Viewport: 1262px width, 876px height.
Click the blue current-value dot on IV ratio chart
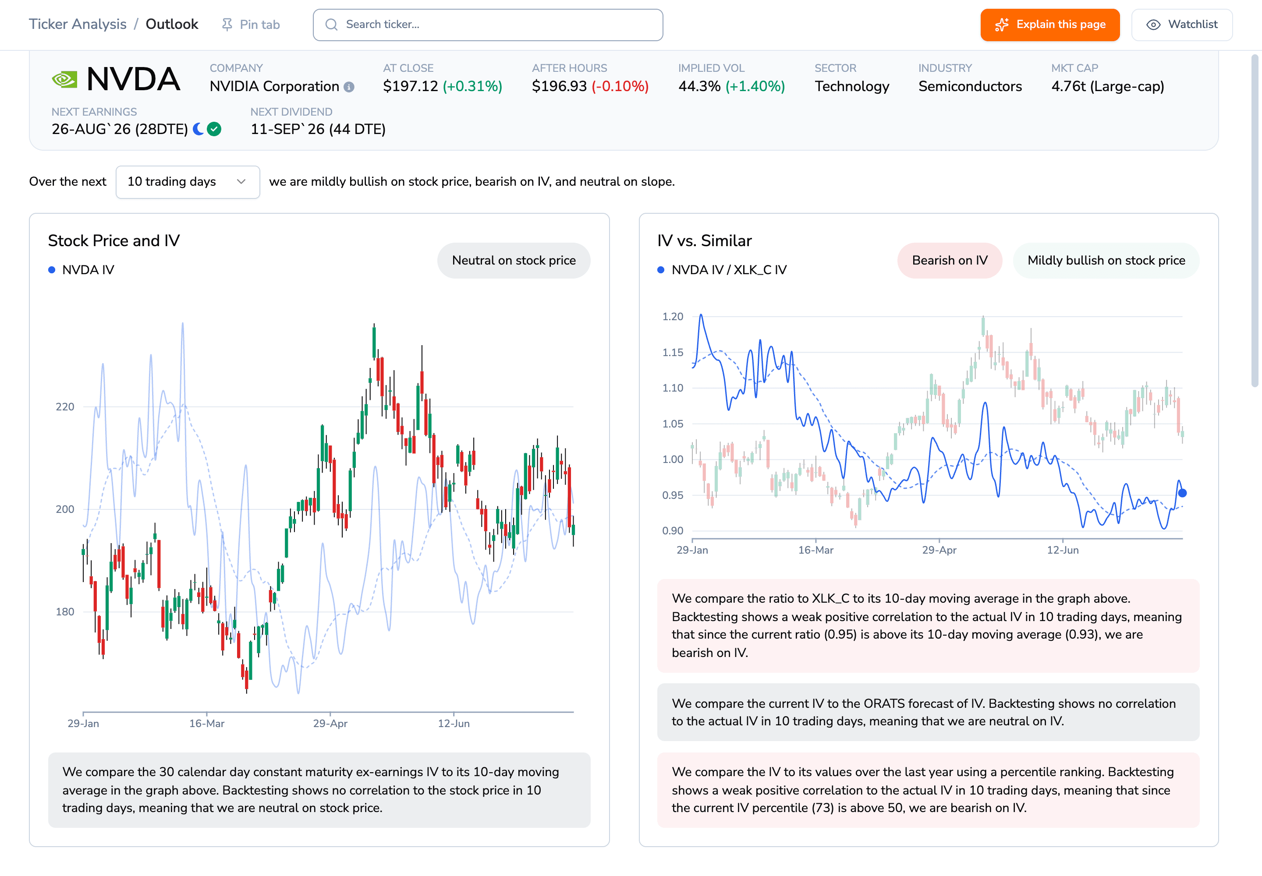click(1182, 493)
